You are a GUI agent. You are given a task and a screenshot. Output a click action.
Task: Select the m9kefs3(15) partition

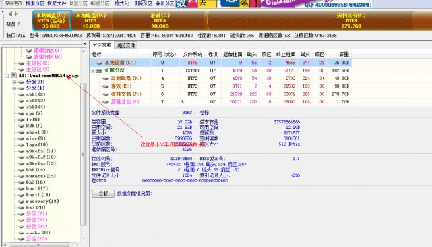[x=41, y=176]
